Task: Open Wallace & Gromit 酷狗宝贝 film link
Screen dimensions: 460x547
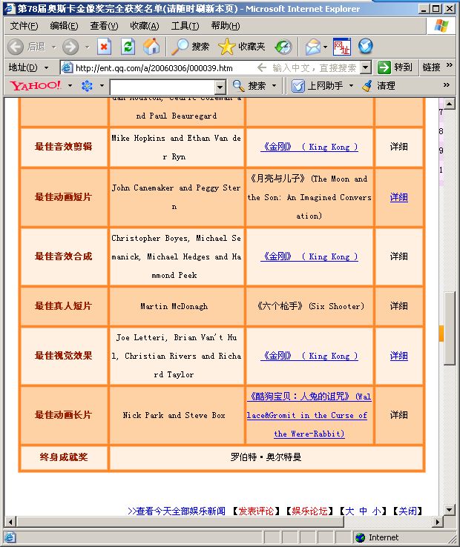Action: (309, 416)
